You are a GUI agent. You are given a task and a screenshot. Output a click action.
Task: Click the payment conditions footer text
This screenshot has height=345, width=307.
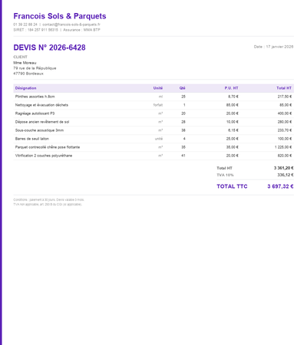[49, 200]
